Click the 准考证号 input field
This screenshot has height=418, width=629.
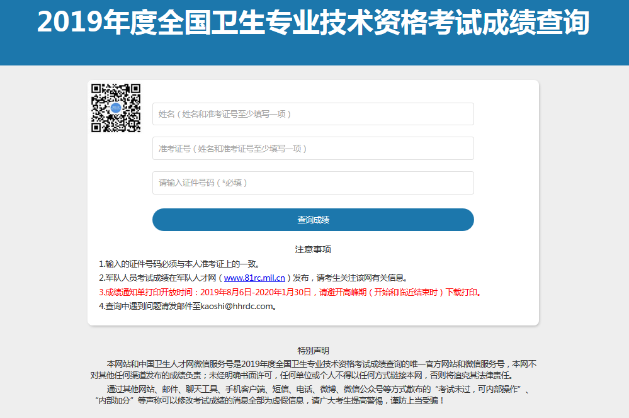(x=313, y=149)
